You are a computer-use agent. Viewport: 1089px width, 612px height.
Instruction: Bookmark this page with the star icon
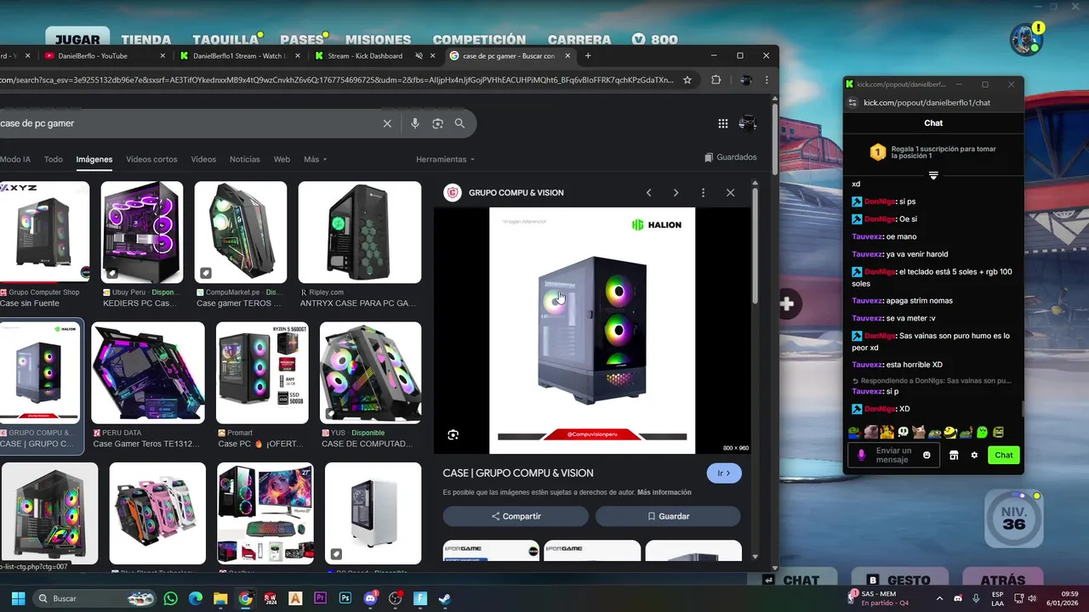click(x=687, y=80)
